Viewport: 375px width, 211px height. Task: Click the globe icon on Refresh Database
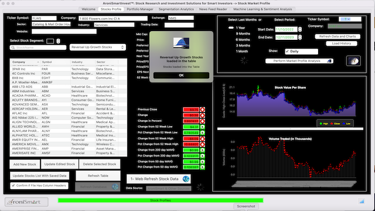[x=115, y=187]
